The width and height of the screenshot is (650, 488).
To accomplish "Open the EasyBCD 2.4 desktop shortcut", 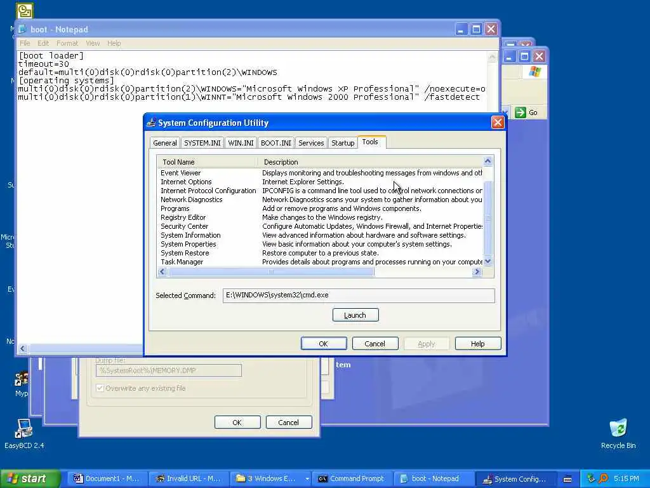I will [23, 434].
